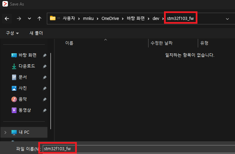This screenshot has height=154, width=235.
Task: Click the pin icon beside 동영상
Action: point(44,110)
